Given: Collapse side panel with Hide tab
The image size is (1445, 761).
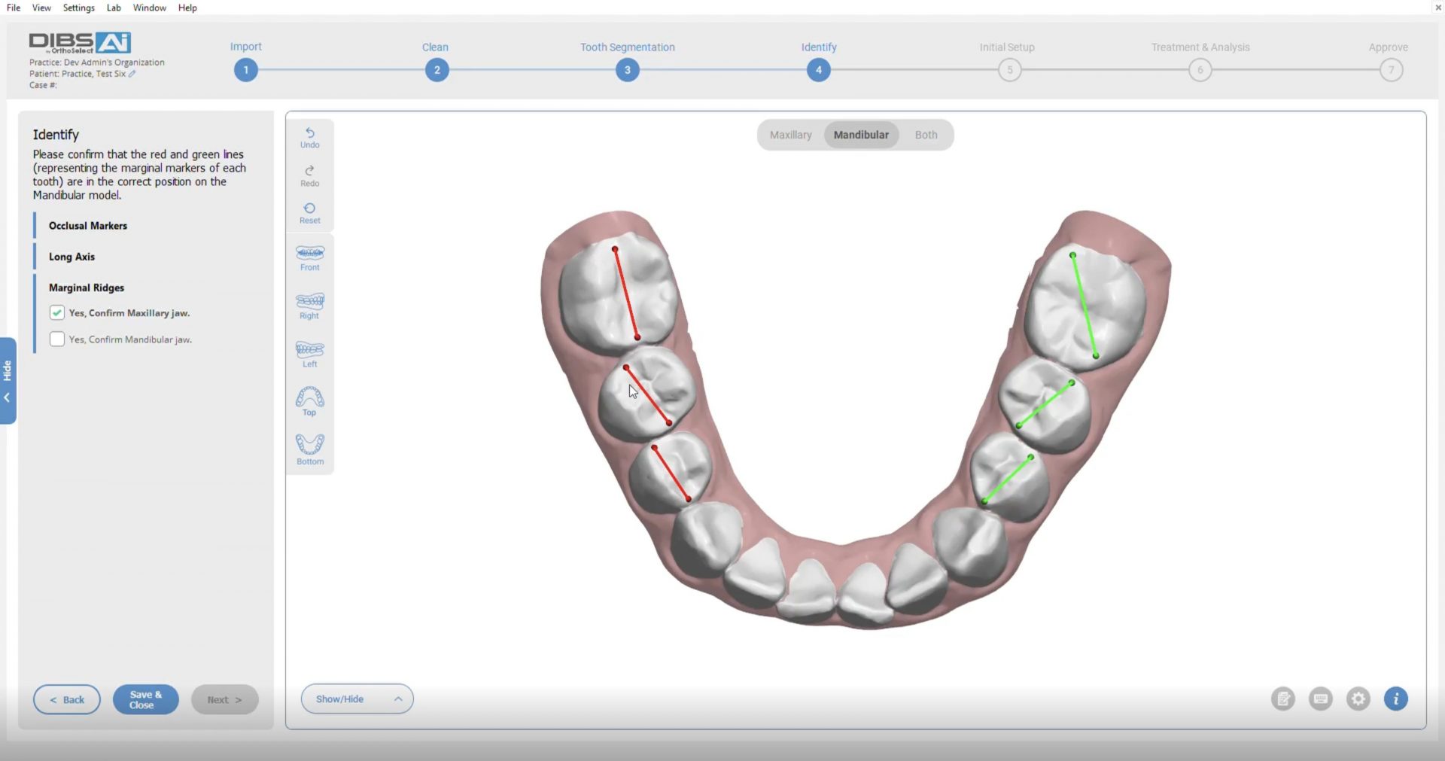Looking at the screenshot, I should coord(8,381).
